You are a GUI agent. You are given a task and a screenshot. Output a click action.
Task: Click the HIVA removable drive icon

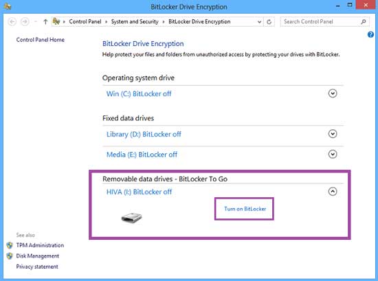tap(131, 217)
